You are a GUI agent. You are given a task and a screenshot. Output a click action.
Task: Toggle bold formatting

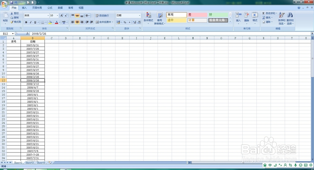click(x=26, y=22)
